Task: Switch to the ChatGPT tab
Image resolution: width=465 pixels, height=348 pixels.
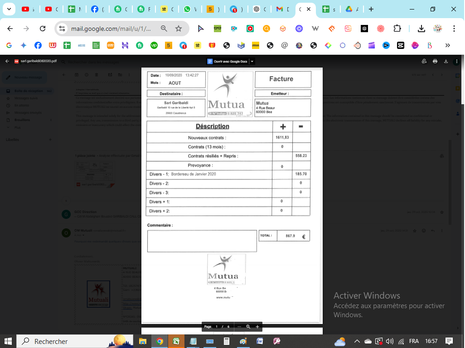Action: [x=260, y=9]
